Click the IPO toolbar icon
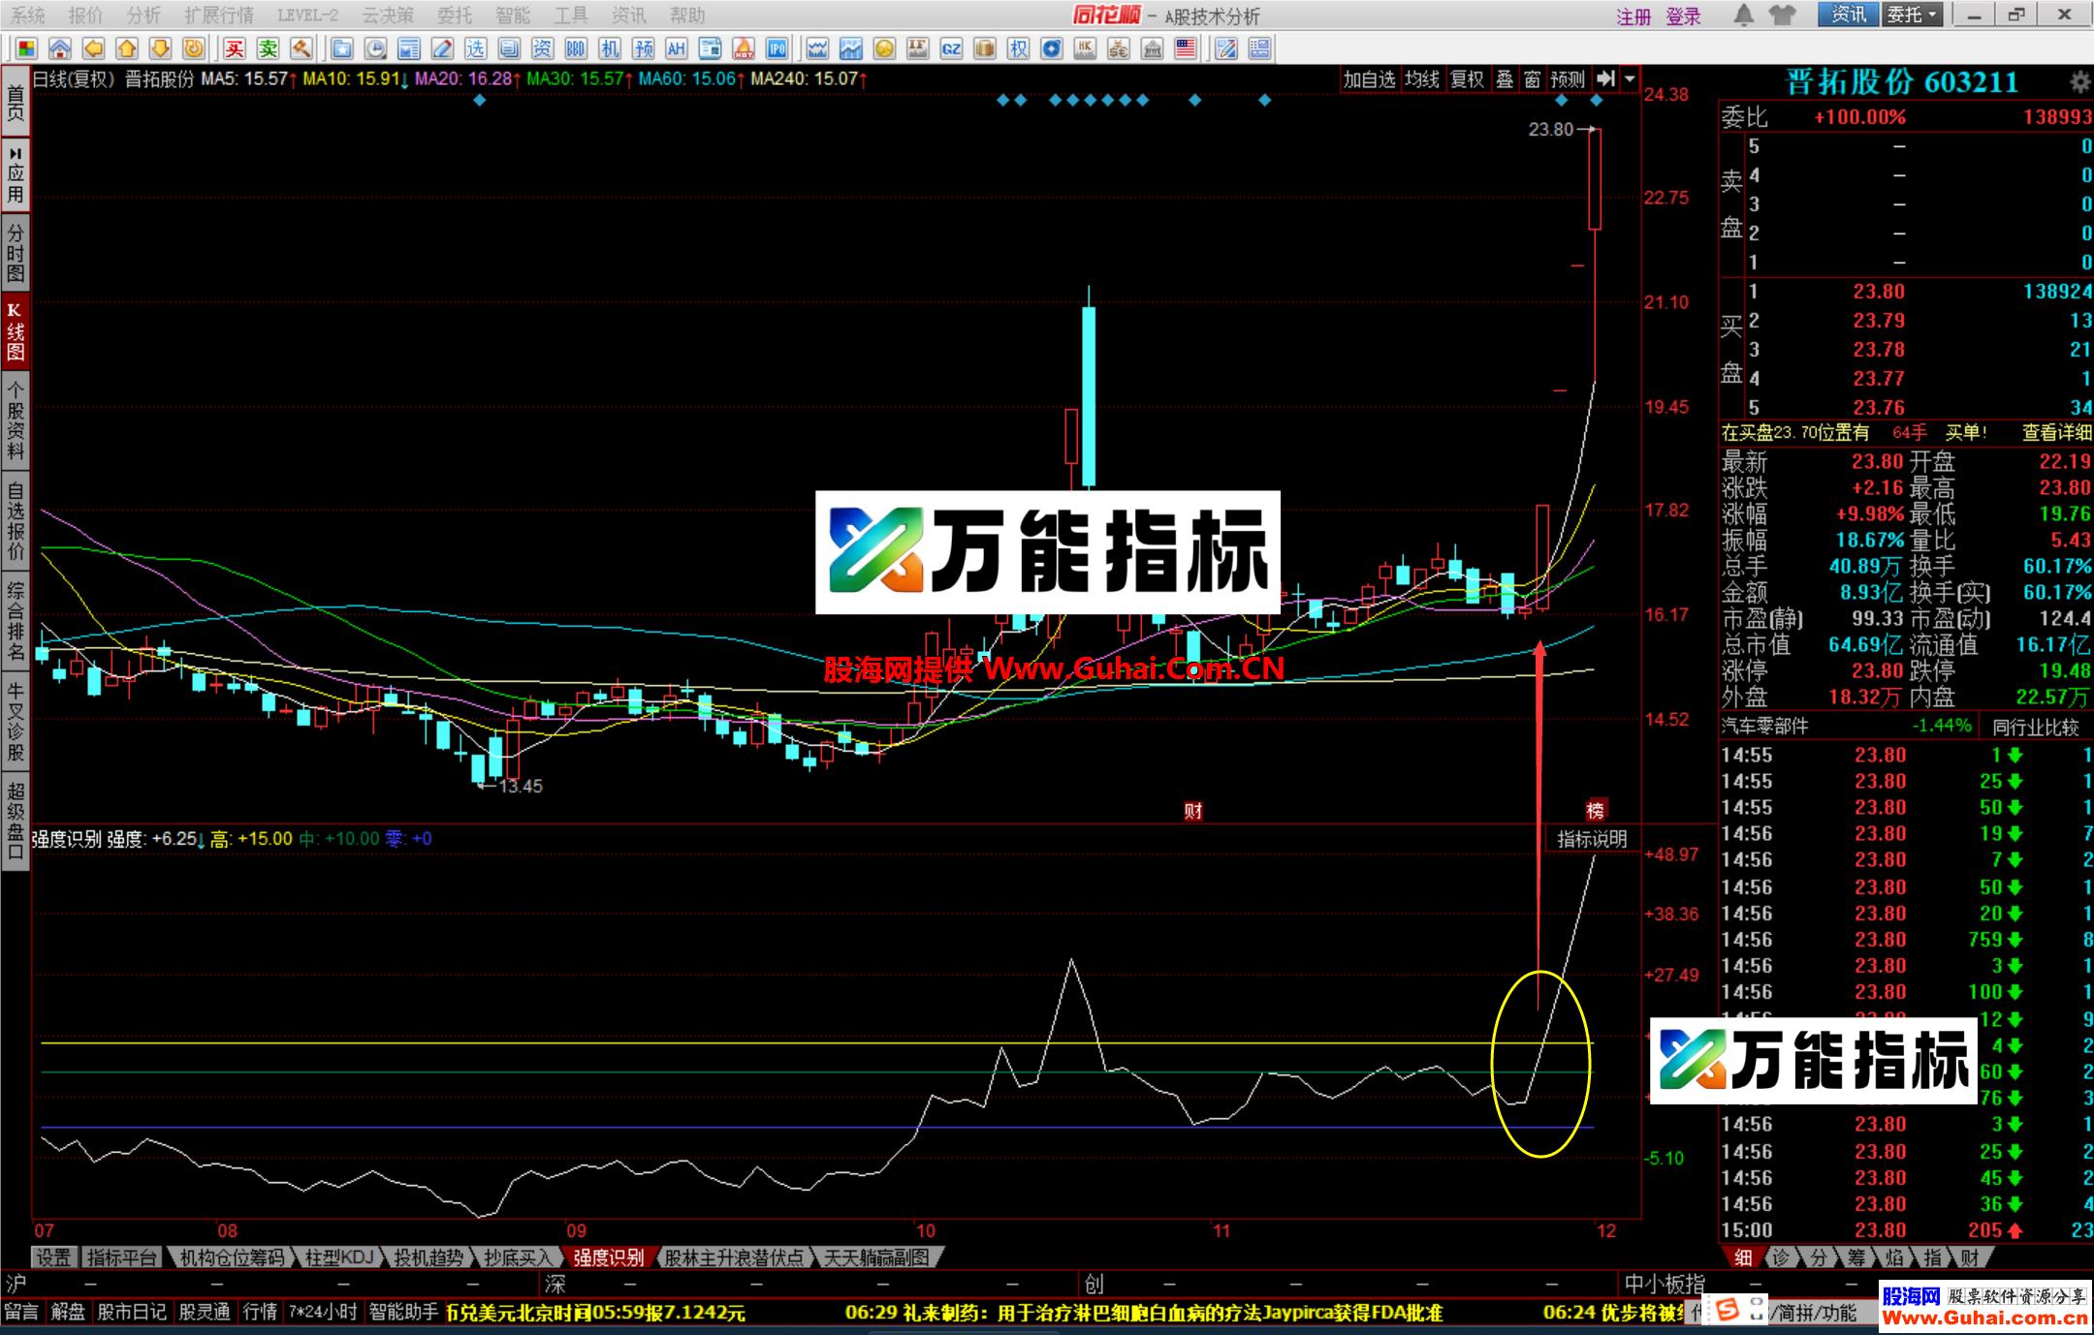 point(777,49)
